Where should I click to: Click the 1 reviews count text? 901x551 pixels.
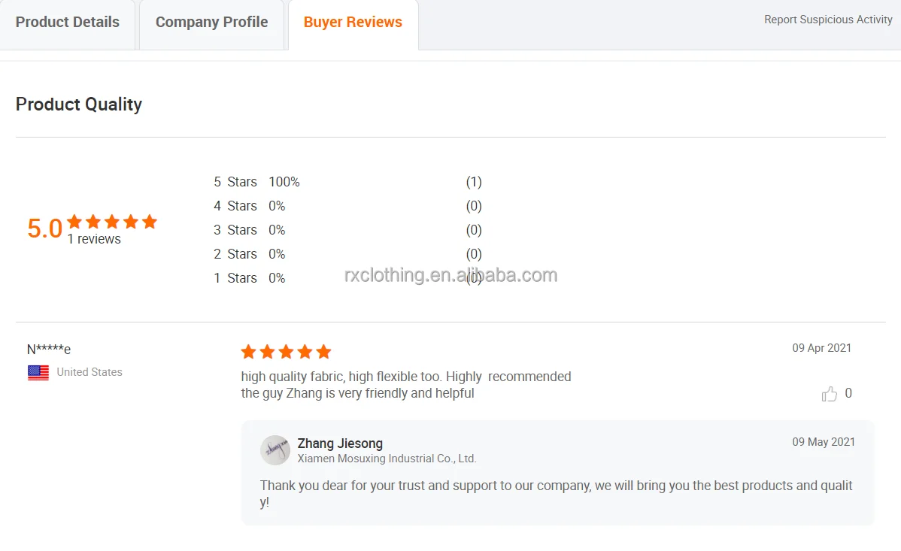click(x=94, y=239)
